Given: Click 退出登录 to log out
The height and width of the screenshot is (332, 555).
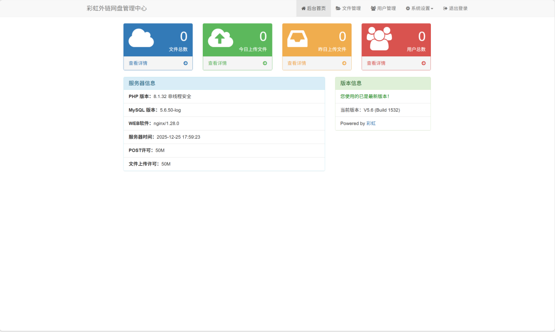Looking at the screenshot, I should coord(455,9).
